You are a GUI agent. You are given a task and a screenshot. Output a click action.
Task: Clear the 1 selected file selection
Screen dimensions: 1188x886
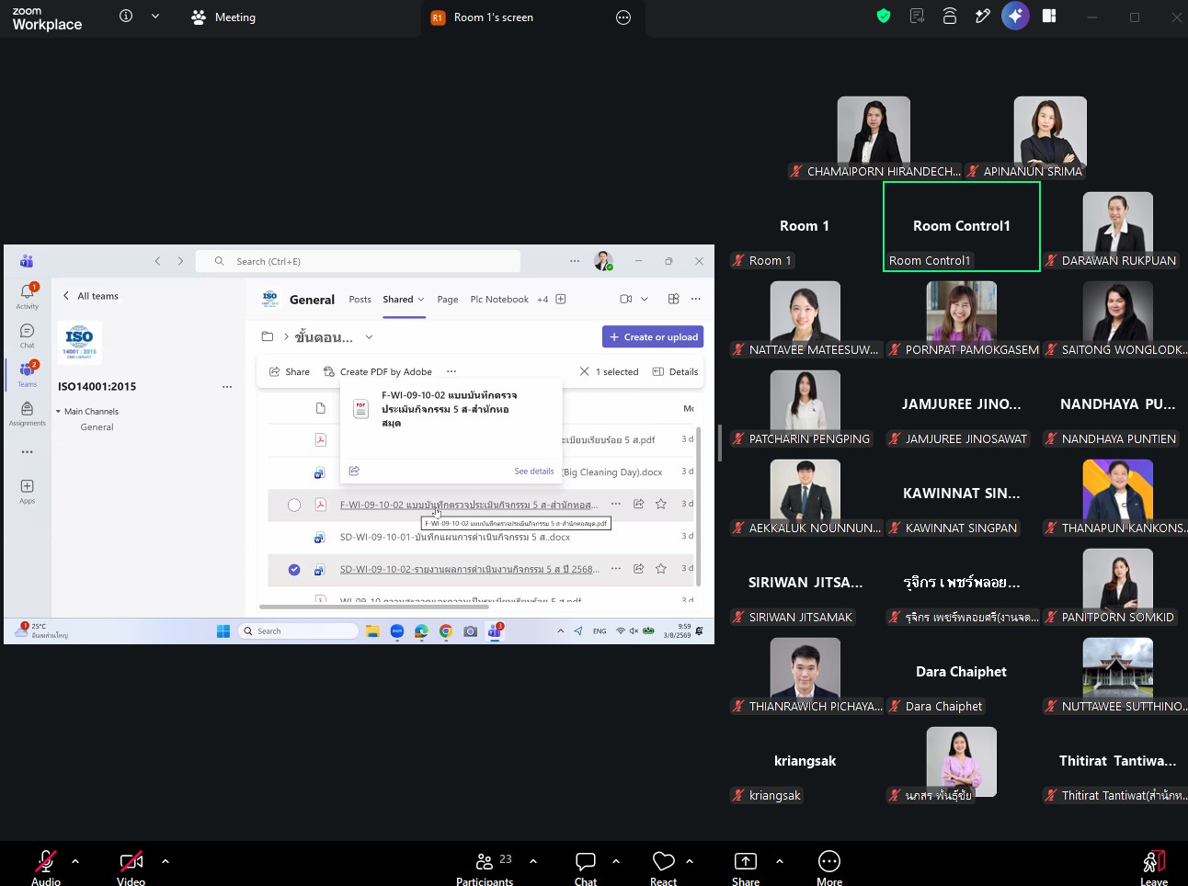click(x=584, y=371)
